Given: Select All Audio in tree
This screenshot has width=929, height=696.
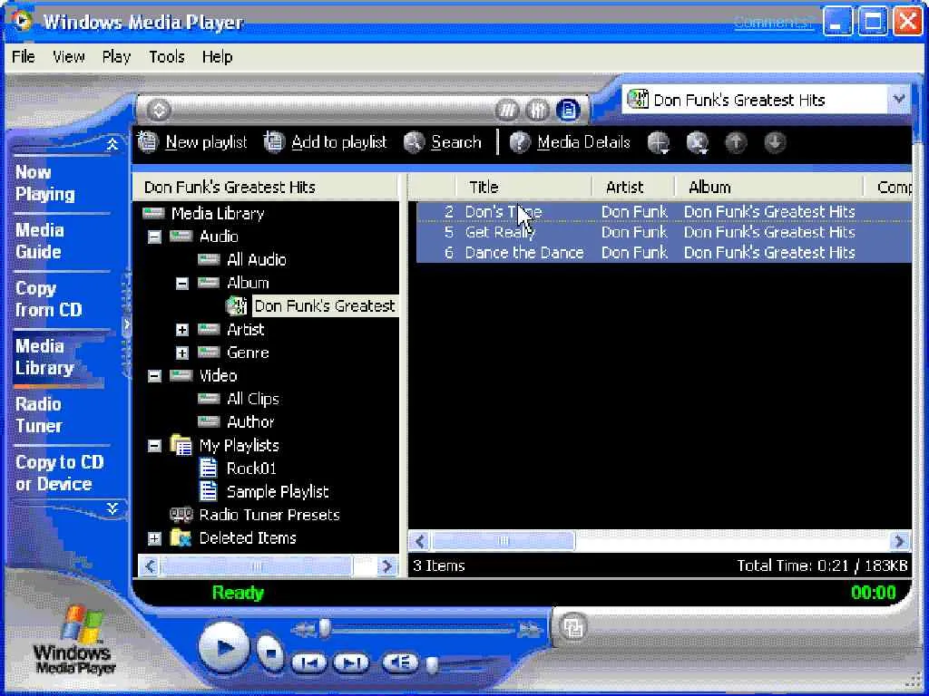Looking at the screenshot, I should pos(256,259).
